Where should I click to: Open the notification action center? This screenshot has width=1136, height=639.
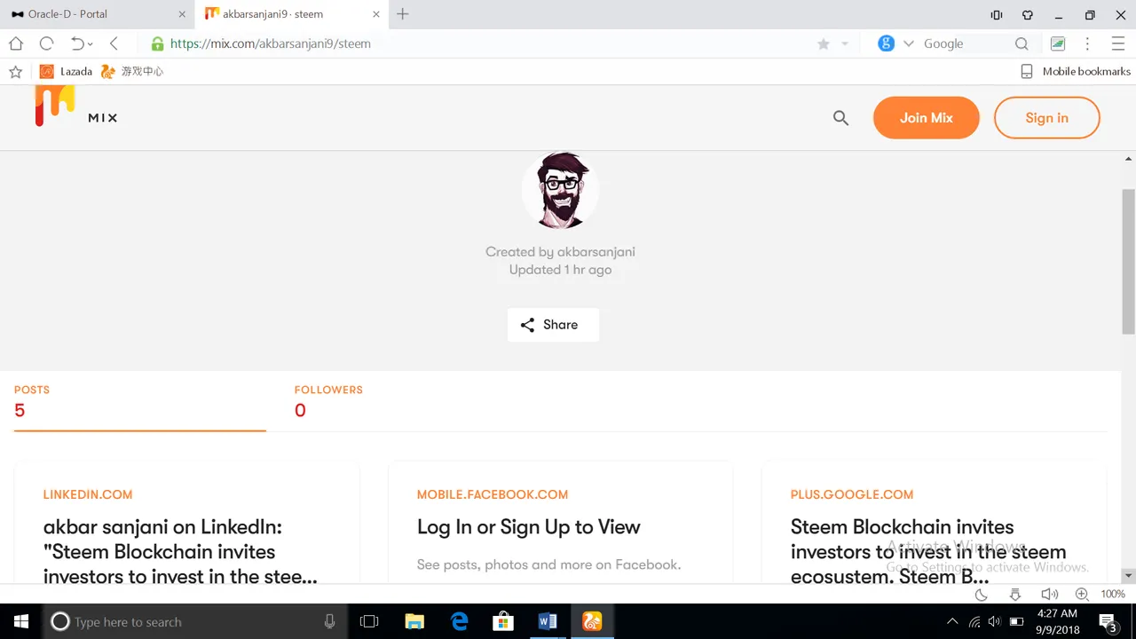(1108, 621)
